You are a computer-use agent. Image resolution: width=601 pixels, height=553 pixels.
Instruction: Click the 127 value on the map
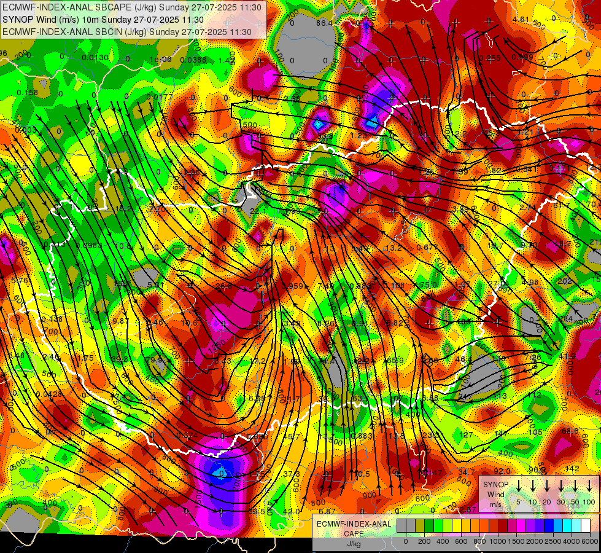pos(466,434)
